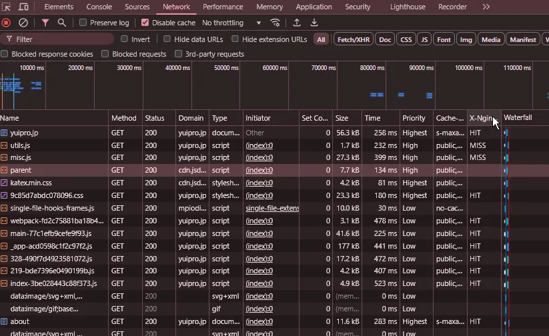Uncheck the Disable cache checkbox

[145, 23]
